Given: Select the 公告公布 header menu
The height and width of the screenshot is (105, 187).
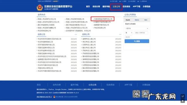Looking at the screenshot, I should point(116,6).
